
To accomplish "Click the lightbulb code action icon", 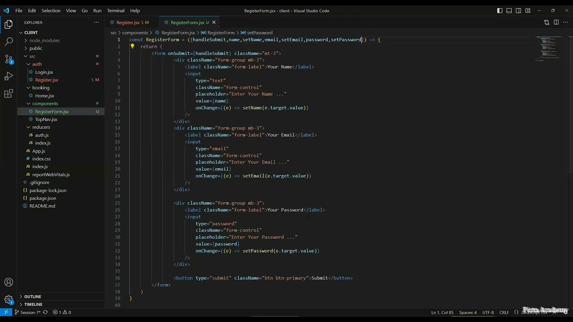I will click(132, 46).
